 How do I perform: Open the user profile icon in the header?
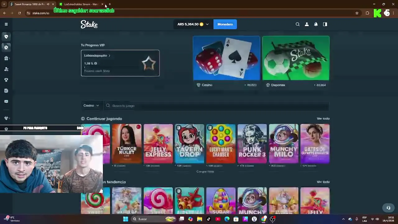307,24
